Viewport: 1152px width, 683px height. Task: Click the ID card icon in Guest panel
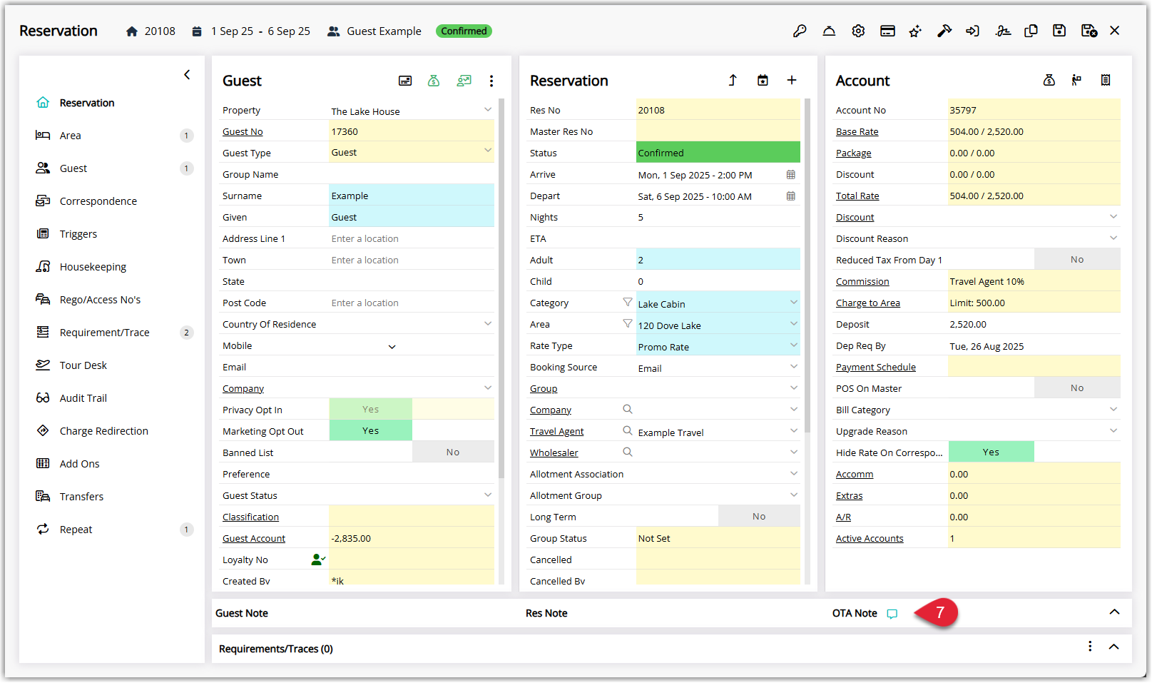tap(405, 81)
